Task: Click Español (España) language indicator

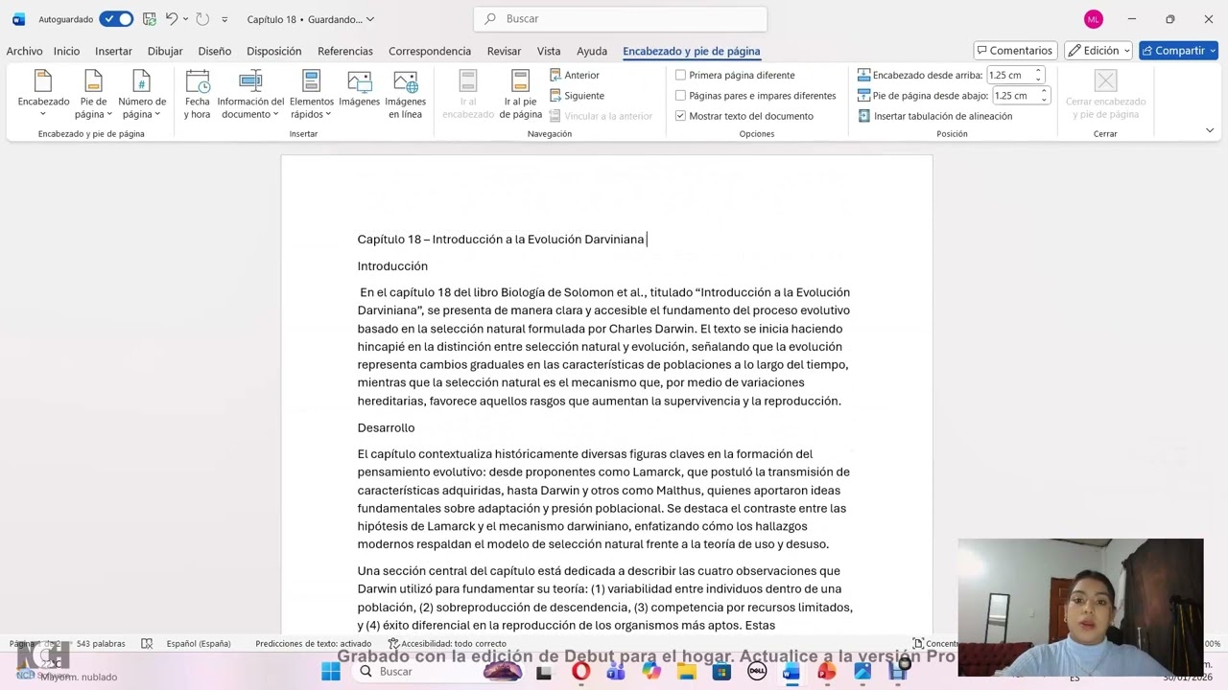Action: point(199,644)
